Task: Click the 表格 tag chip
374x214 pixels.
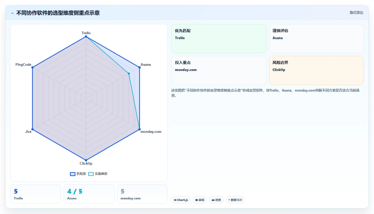Action: coord(200,200)
